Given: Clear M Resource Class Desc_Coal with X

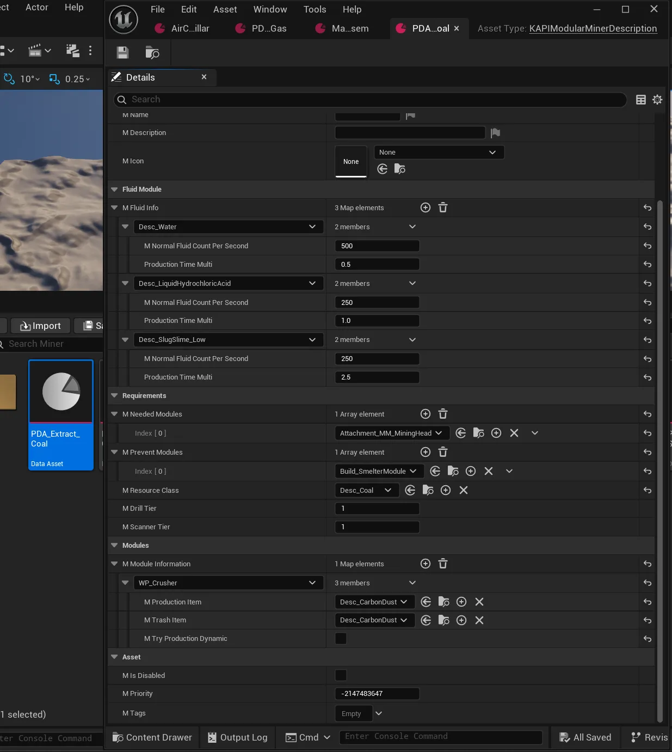Looking at the screenshot, I should coord(464,490).
